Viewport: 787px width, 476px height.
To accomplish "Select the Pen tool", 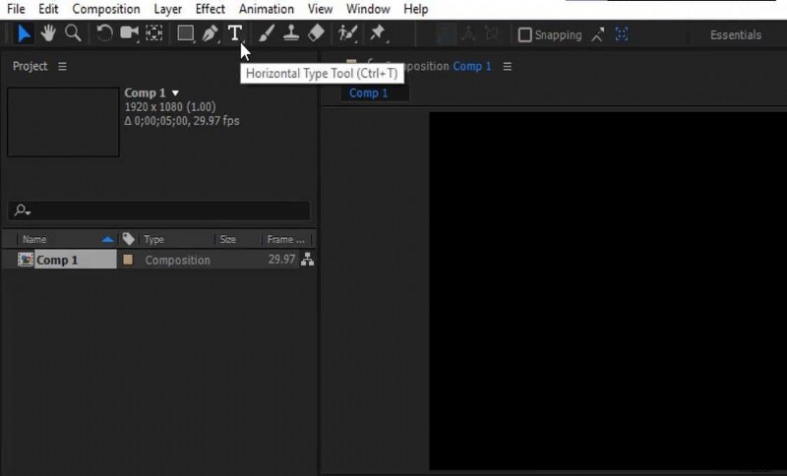I will pos(210,33).
